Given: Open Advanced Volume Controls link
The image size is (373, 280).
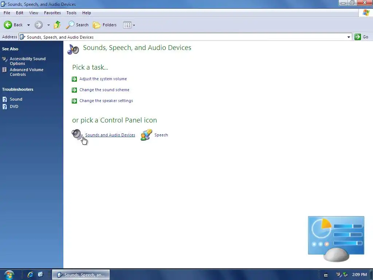Looking at the screenshot, I should tap(26, 72).
